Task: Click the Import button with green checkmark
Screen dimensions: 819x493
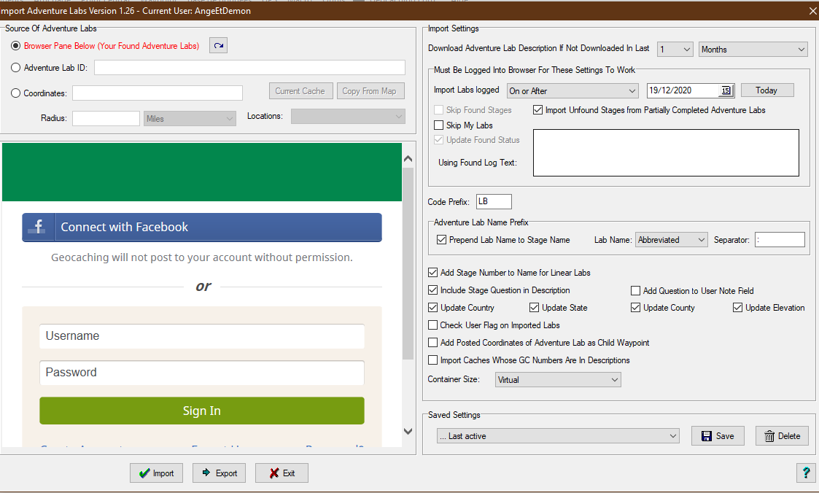Action: pos(156,473)
